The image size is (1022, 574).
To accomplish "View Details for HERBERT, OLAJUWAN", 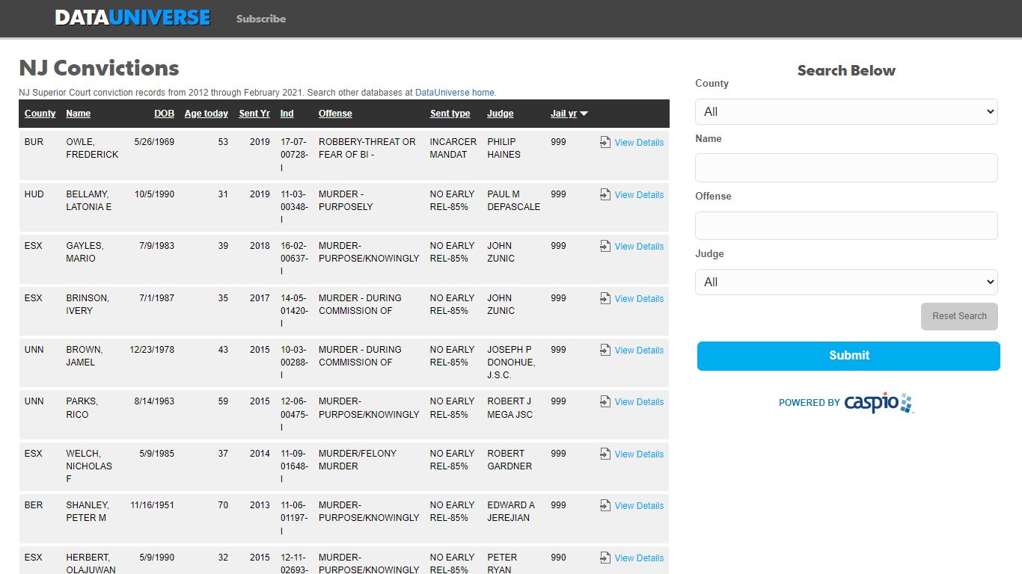I will click(639, 558).
